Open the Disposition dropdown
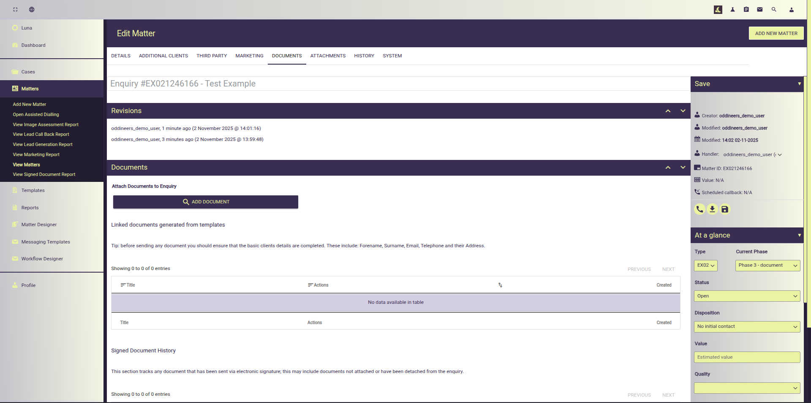 [x=747, y=327]
